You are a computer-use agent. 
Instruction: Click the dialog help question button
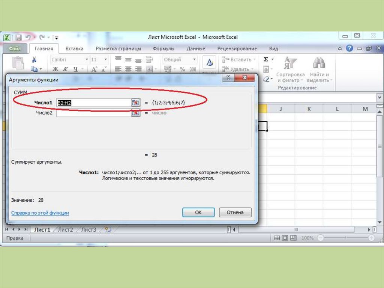tap(228, 78)
